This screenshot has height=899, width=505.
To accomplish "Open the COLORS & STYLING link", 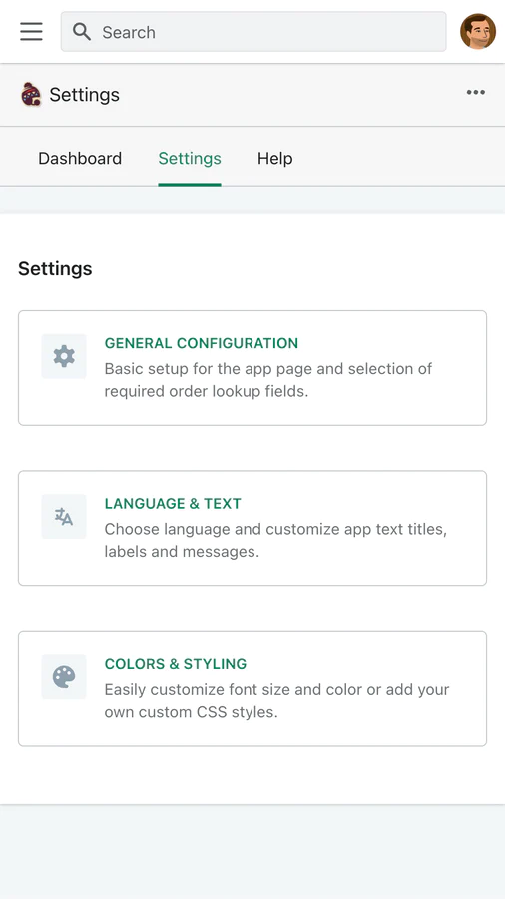I will pyautogui.click(x=176, y=664).
